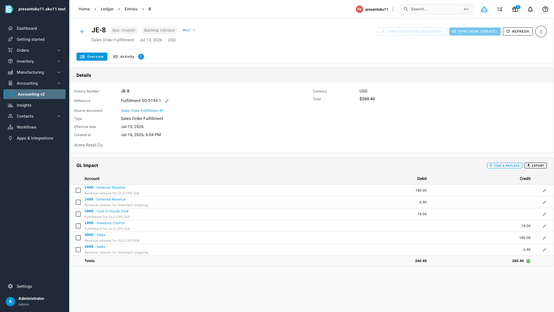Viewport: 554px width, 312px height.
Task: Expand the Why? dropdown
Action: click(189, 30)
